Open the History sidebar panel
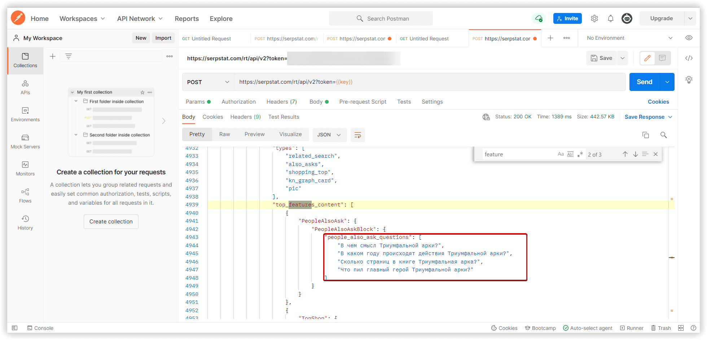Image resolution: width=707 pixels, height=340 pixels. coord(25,223)
